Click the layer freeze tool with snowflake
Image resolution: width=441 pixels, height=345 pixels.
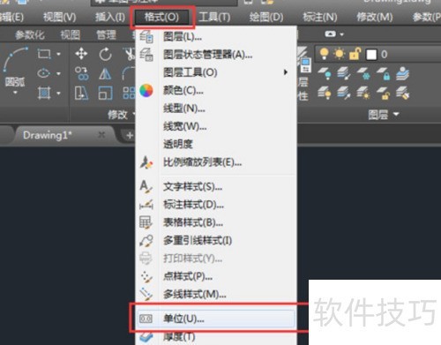tap(363, 73)
